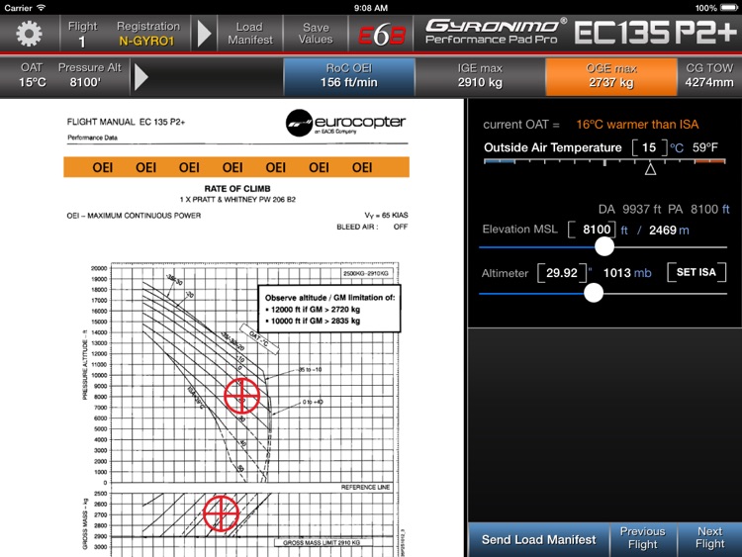This screenshot has height=557, width=742.
Task: Click '16°C warmer than ISA' text
Action: tap(637, 125)
